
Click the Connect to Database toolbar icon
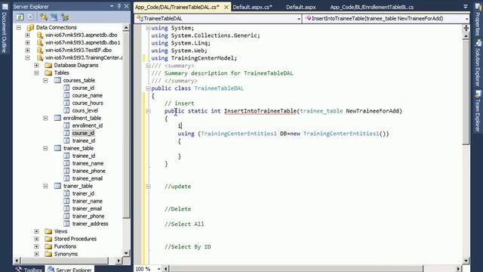pos(44,17)
